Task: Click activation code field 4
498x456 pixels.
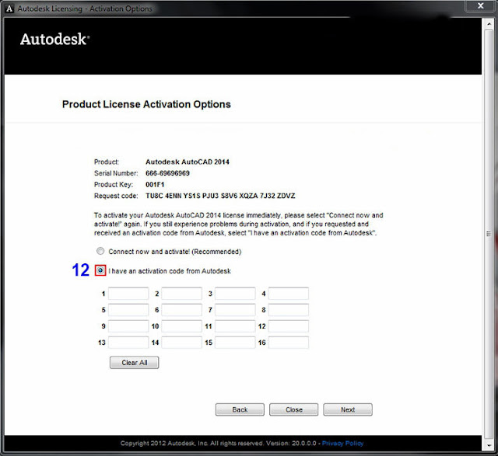Action: coord(289,294)
